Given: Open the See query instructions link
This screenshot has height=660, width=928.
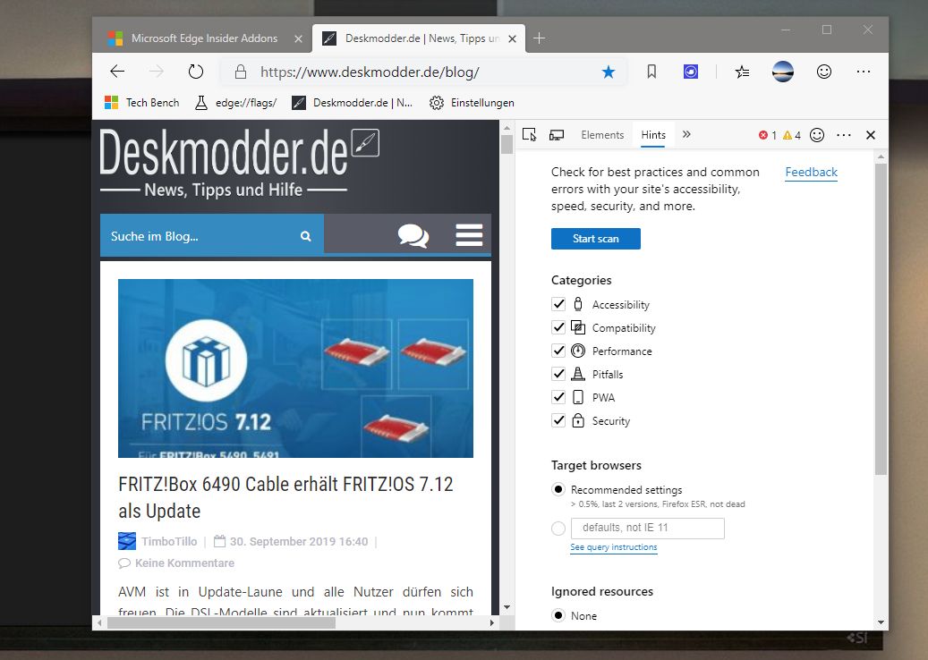Looking at the screenshot, I should (x=614, y=547).
